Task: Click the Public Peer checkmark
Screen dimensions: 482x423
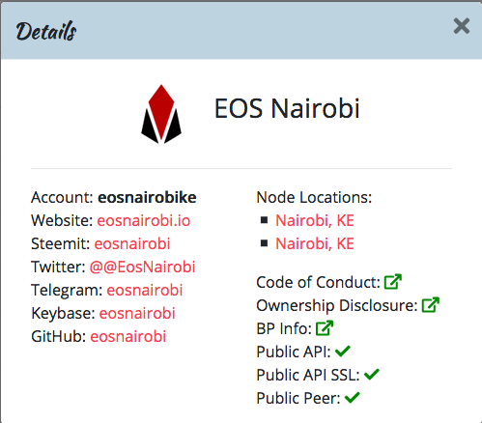Action: tap(353, 398)
